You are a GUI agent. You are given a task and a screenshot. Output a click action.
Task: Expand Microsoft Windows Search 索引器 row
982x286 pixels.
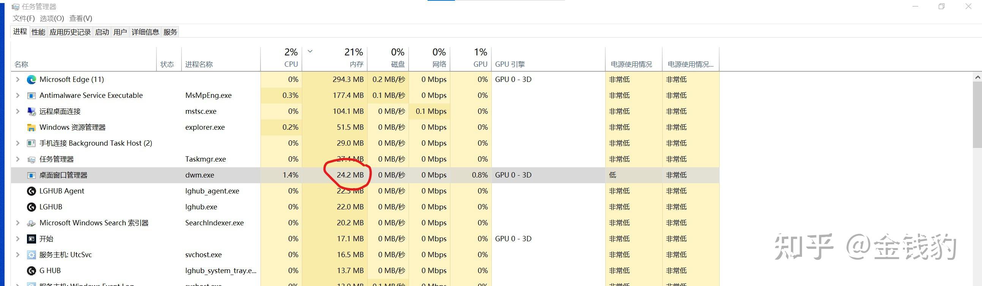coord(17,223)
